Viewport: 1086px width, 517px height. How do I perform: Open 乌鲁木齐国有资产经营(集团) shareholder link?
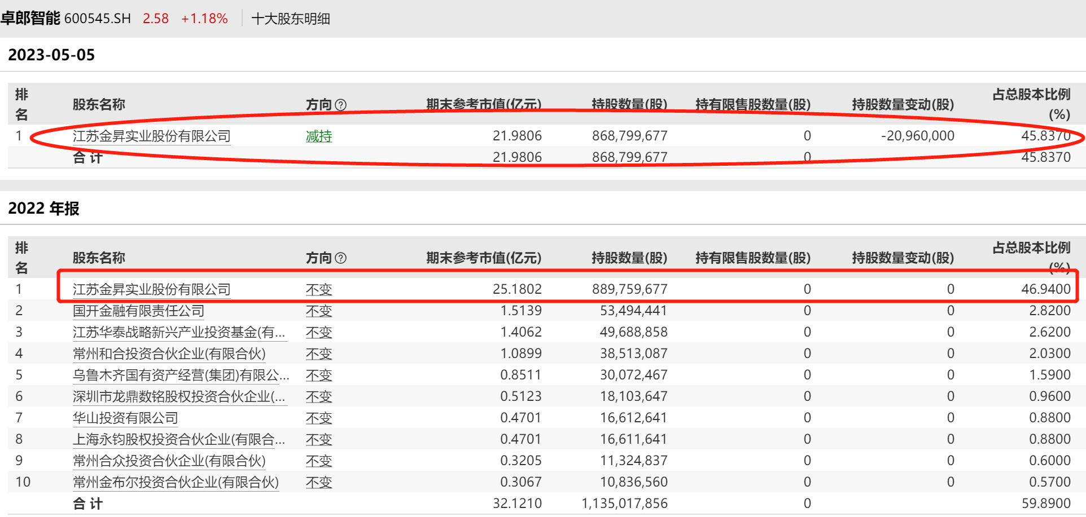coord(181,375)
